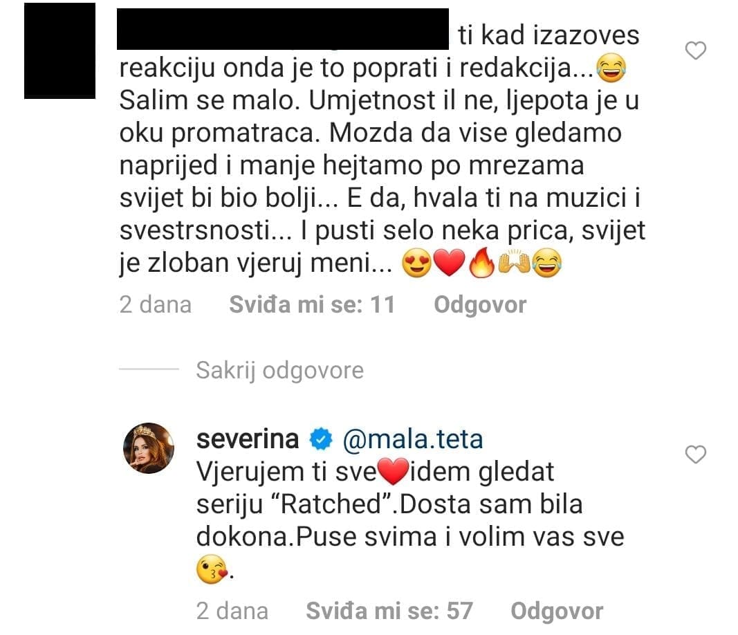
Task: Open the @mala.teta mention
Action: 413,439
